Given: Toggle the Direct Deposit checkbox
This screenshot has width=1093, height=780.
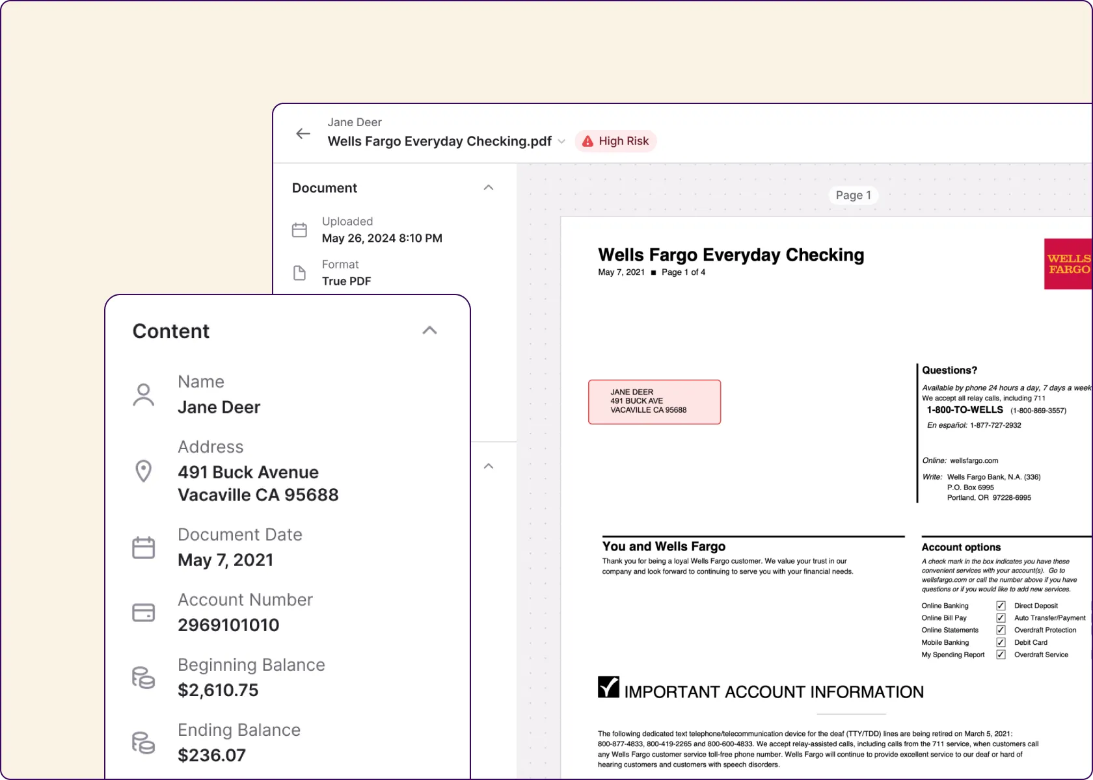Looking at the screenshot, I should click(x=1000, y=605).
